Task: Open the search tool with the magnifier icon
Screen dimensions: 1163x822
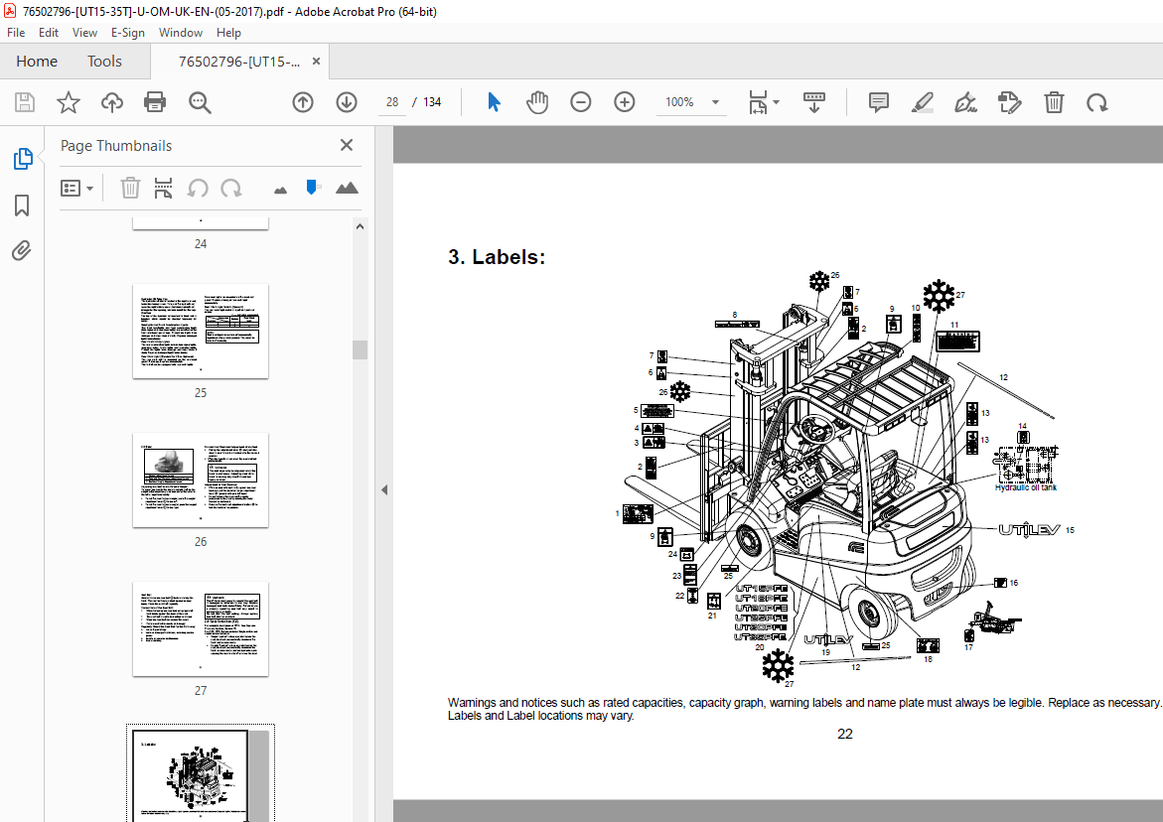Action: [199, 101]
